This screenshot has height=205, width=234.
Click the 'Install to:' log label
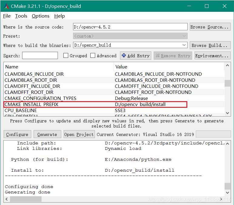click(28, 170)
